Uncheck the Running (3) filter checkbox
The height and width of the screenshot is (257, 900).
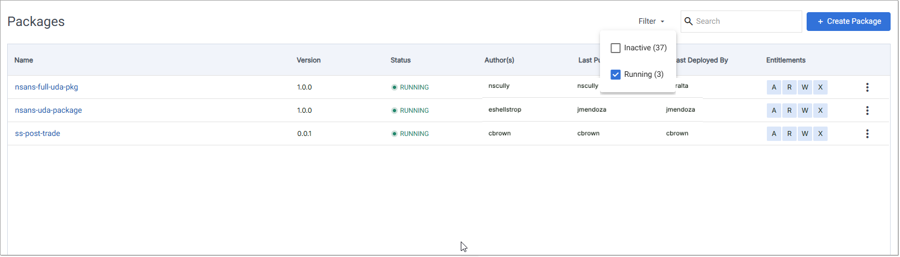pyautogui.click(x=615, y=75)
